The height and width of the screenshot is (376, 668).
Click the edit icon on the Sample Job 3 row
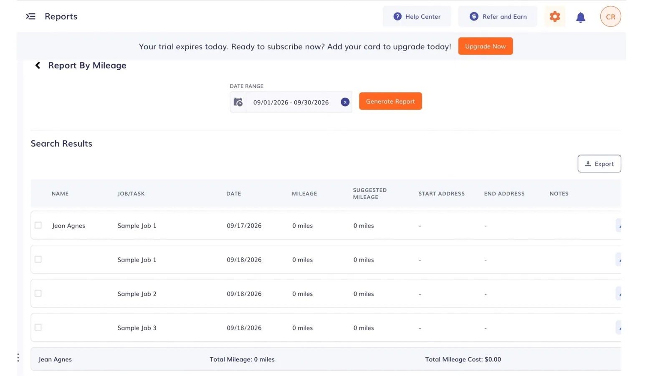pyautogui.click(x=619, y=328)
